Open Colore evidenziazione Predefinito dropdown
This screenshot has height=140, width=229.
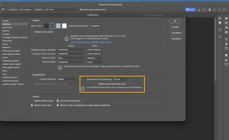click(x=96, y=26)
